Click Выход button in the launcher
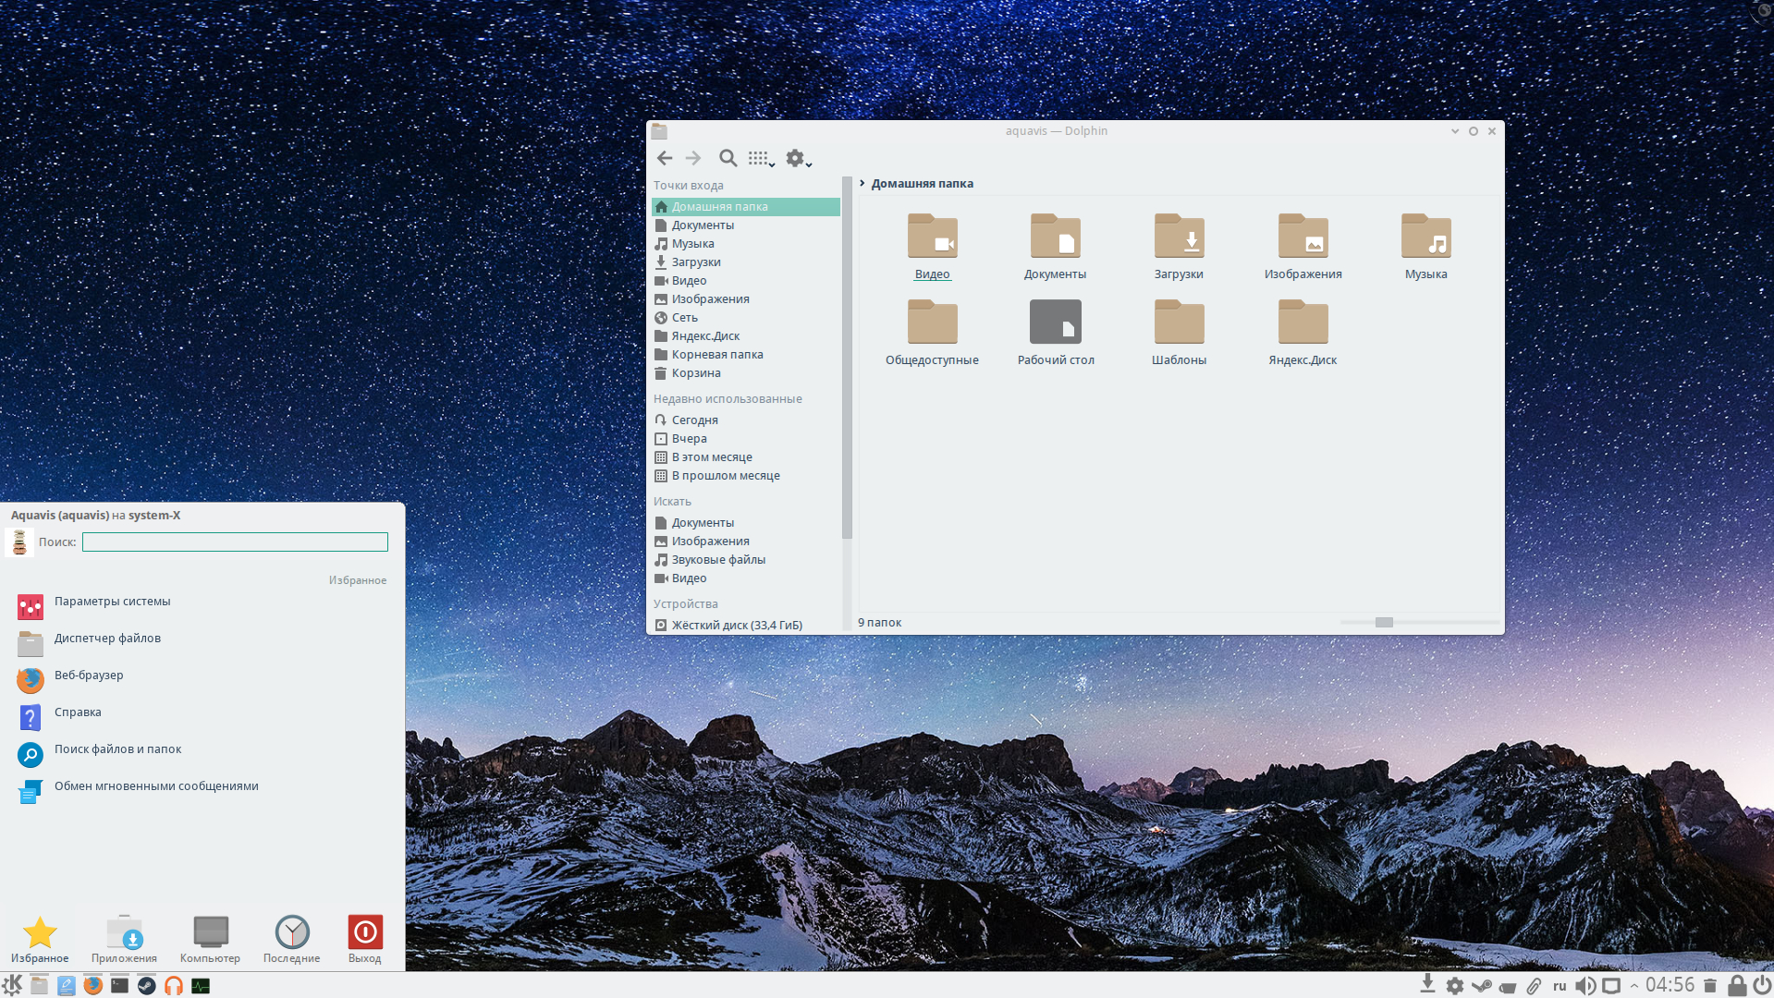This screenshot has width=1774, height=998. tap(364, 938)
